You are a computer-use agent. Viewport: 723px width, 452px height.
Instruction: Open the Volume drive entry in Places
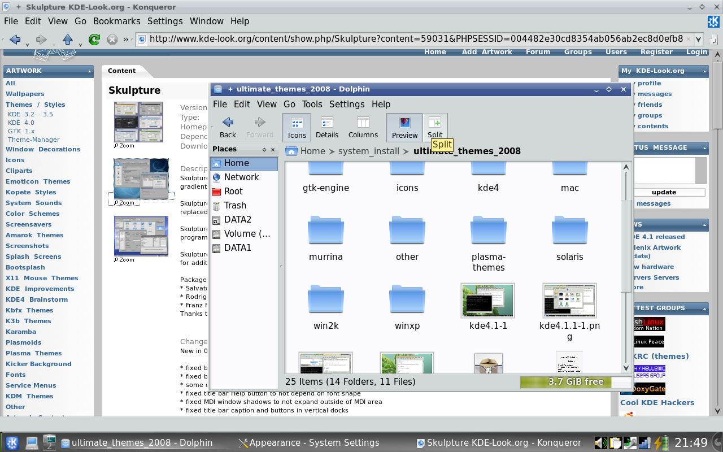[x=244, y=233]
